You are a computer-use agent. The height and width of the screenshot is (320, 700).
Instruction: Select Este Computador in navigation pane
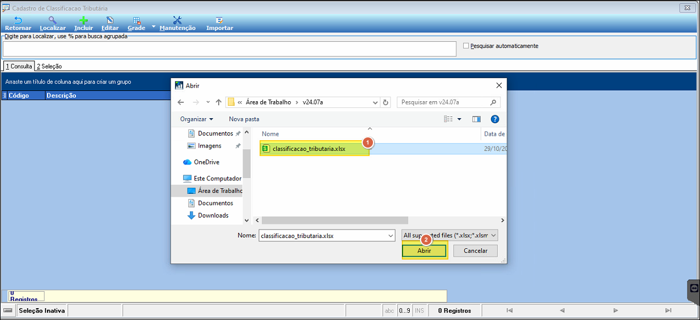(x=213, y=178)
